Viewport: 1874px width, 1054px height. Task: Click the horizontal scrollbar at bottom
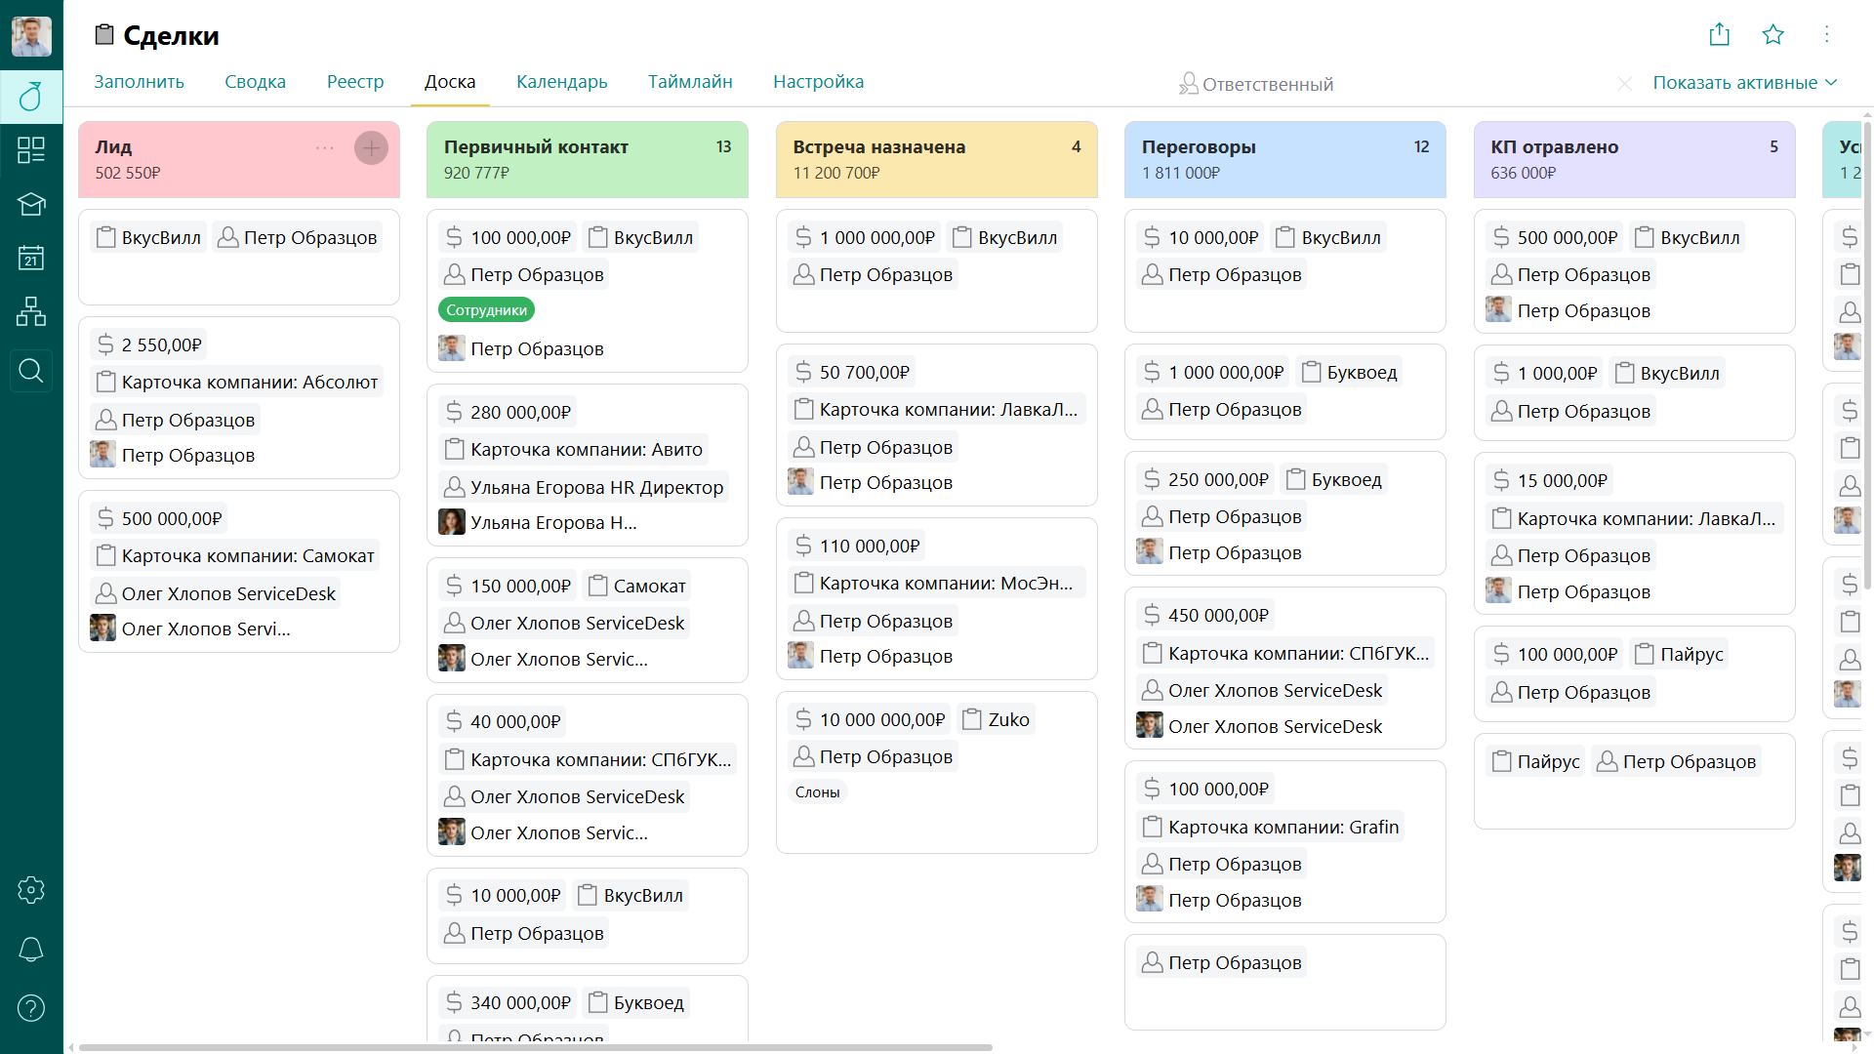(535, 1047)
